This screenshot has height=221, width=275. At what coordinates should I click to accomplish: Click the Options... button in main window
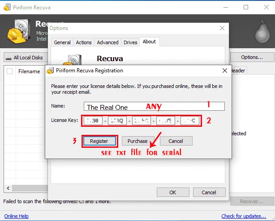click(252, 57)
